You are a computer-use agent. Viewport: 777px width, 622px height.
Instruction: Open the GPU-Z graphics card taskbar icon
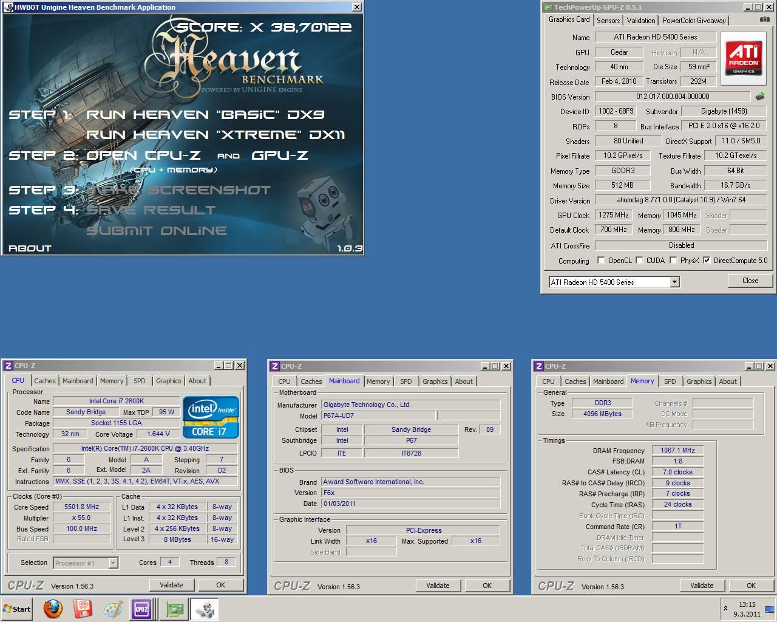click(174, 609)
